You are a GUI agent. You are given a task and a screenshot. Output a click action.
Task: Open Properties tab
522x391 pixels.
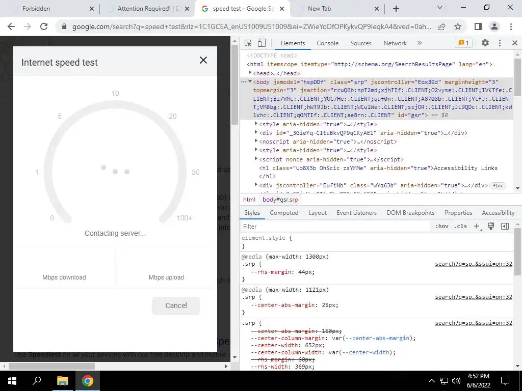click(x=458, y=213)
